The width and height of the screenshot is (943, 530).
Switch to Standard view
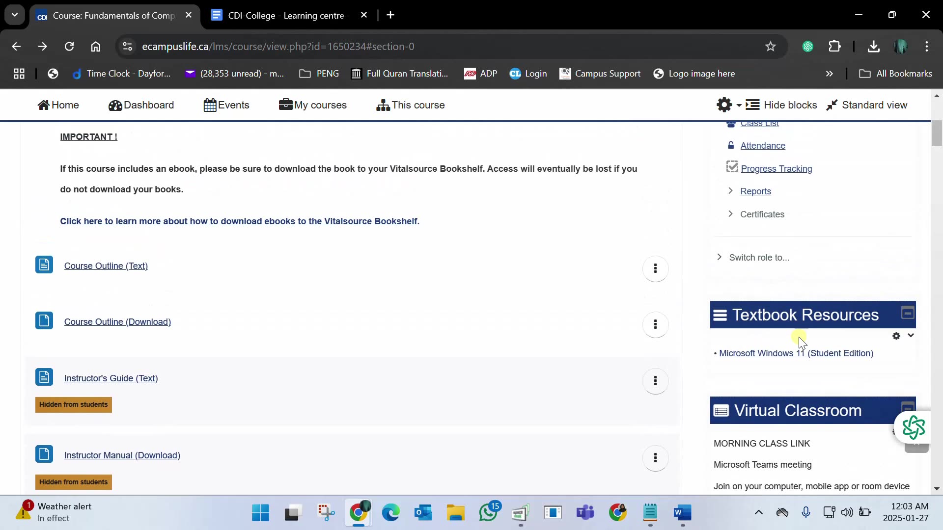(867, 105)
